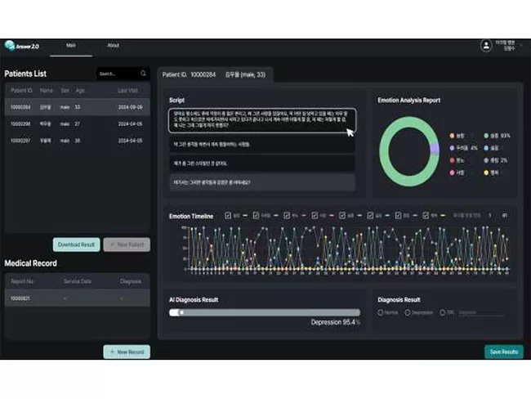Viewport: 531px width, 399px height.
Task: Select medical record row 10000821
Action: click(x=77, y=298)
